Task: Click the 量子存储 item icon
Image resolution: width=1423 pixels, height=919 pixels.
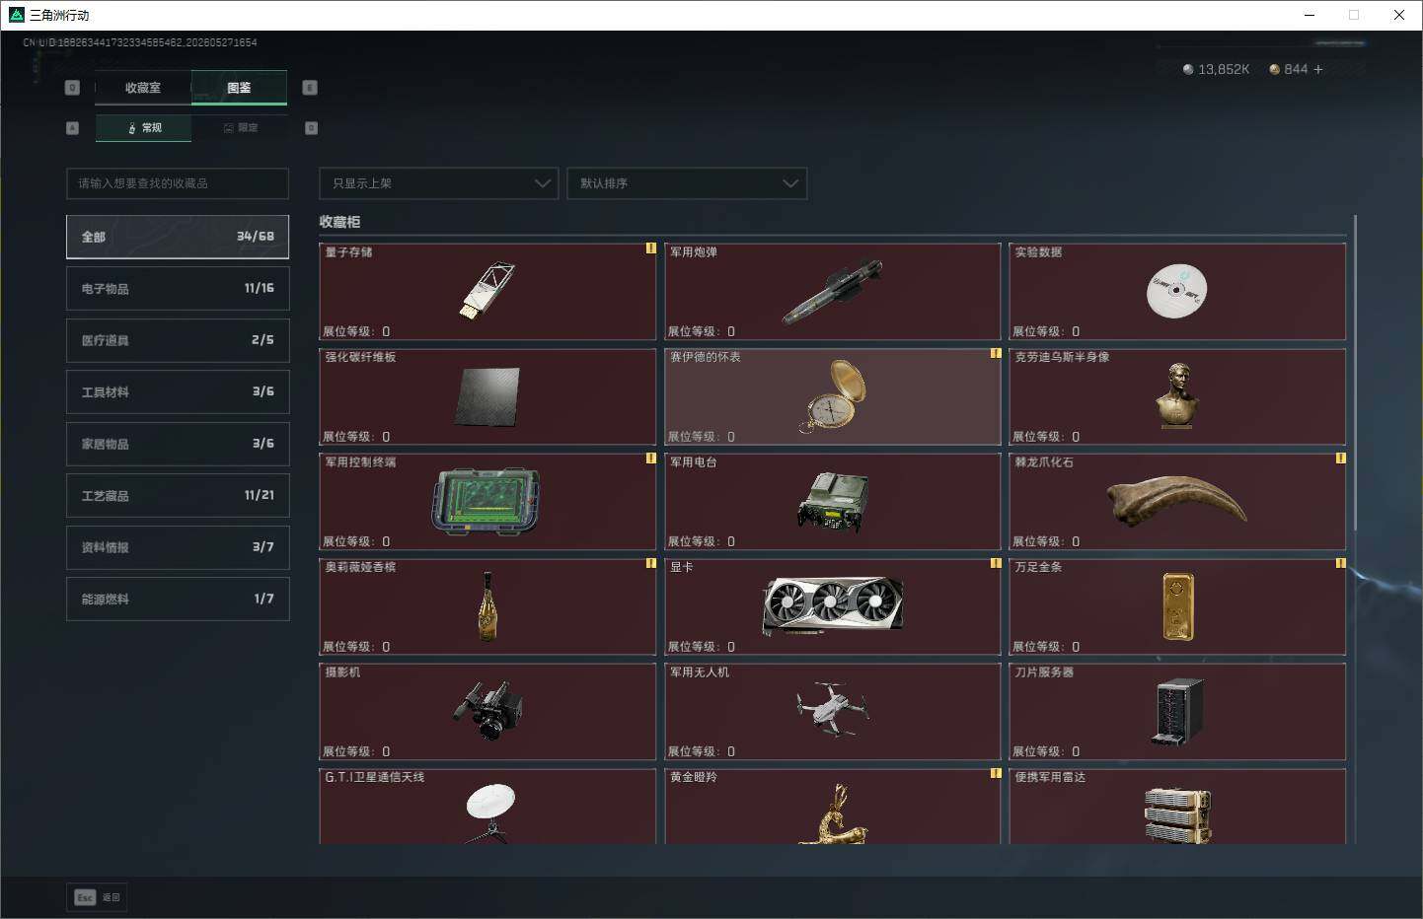Action: click(x=487, y=290)
